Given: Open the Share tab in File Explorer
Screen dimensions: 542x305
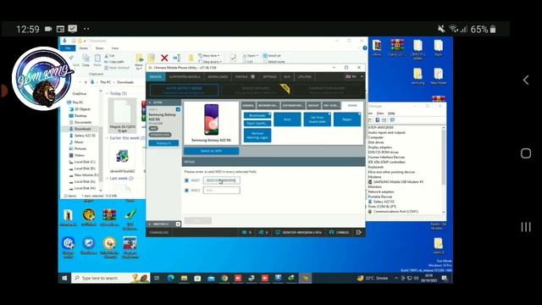Looking at the screenshot, I should 100,48.
